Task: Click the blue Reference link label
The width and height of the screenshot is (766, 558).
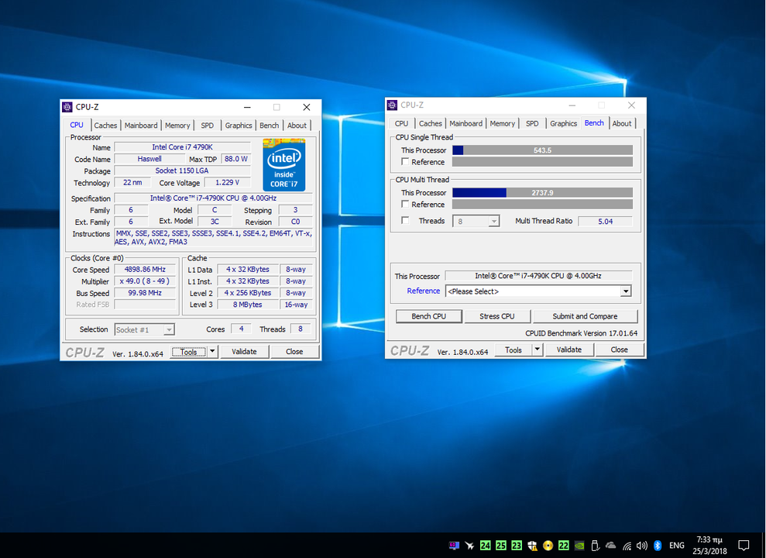Action: point(423,291)
